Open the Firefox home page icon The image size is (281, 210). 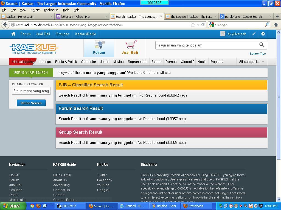[276, 25]
